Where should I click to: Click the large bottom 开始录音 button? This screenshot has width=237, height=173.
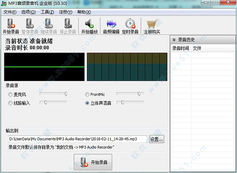[x=93, y=162]
